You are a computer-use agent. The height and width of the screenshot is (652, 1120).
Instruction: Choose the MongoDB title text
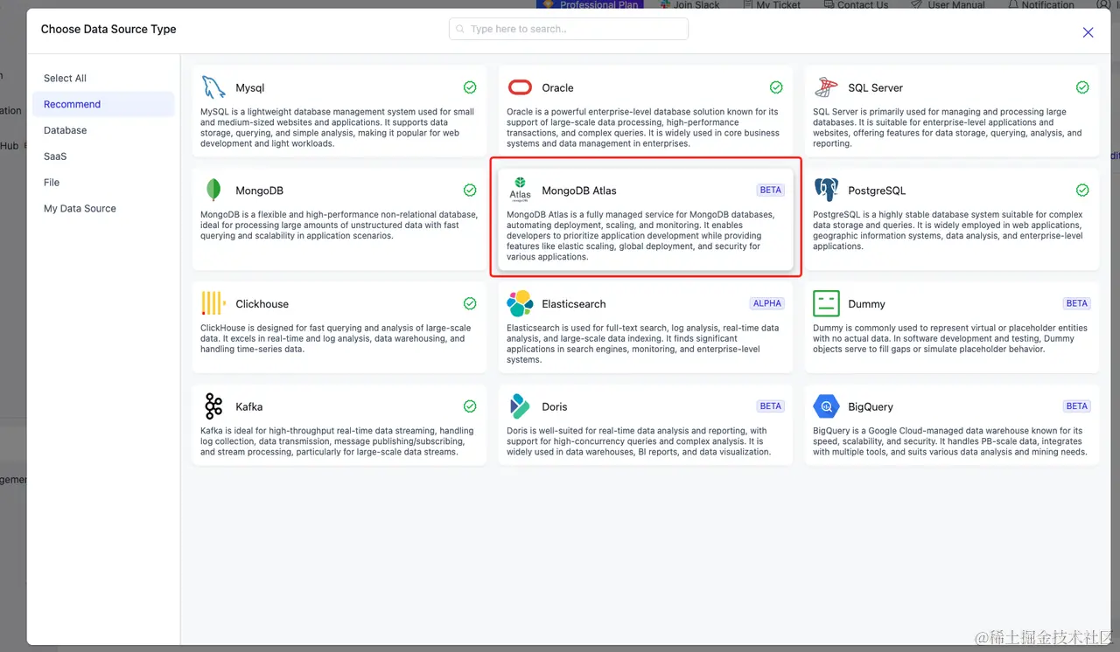tap(259, 191)
